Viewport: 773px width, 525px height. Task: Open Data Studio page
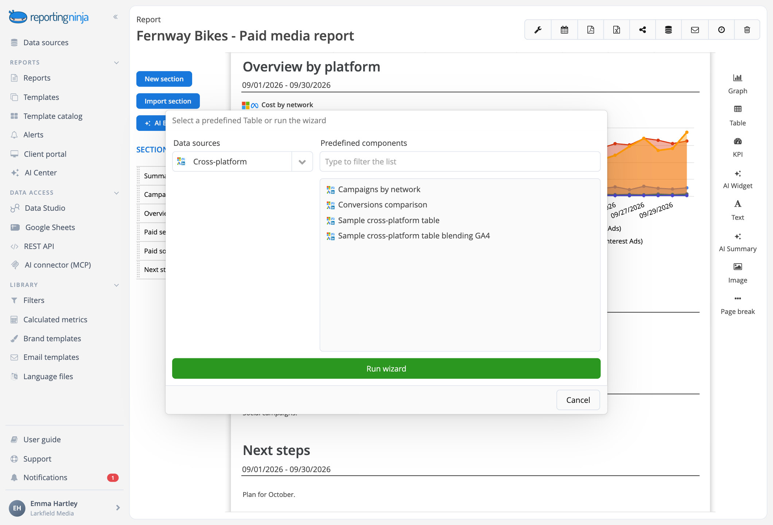pyautogui.click(x=45, y=208)
